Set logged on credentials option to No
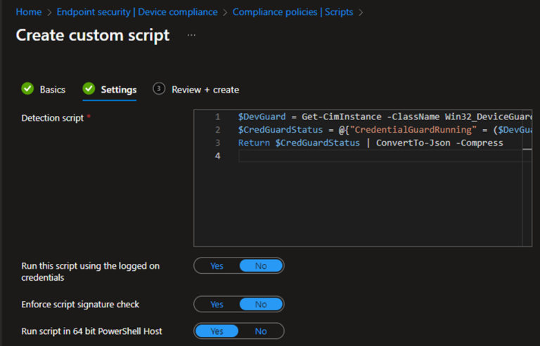Image resolution: width=540 pixels, height=346 pixels. coord(261,265)
